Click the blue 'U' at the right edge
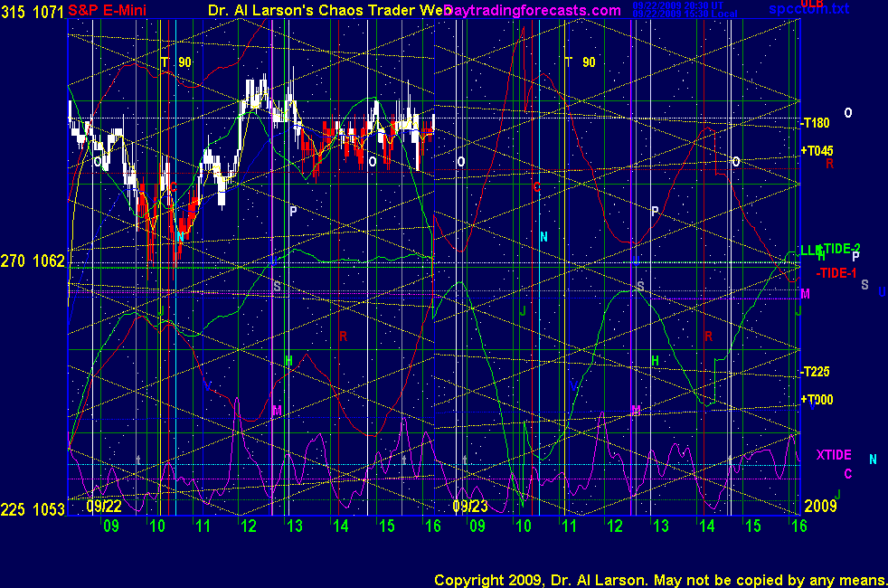The image size is (888, 588). (x=882, y=292)
